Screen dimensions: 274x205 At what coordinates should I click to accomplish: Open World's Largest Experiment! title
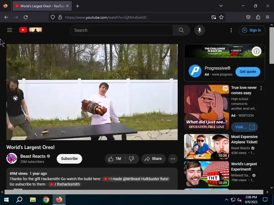coord(244,167)
